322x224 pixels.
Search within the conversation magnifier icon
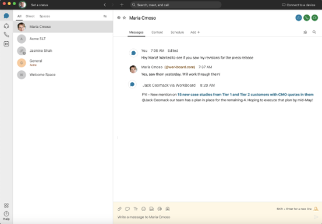click(314, 32)
